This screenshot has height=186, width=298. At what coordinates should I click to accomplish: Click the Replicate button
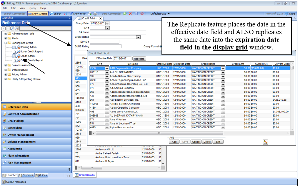click(139, 59)
